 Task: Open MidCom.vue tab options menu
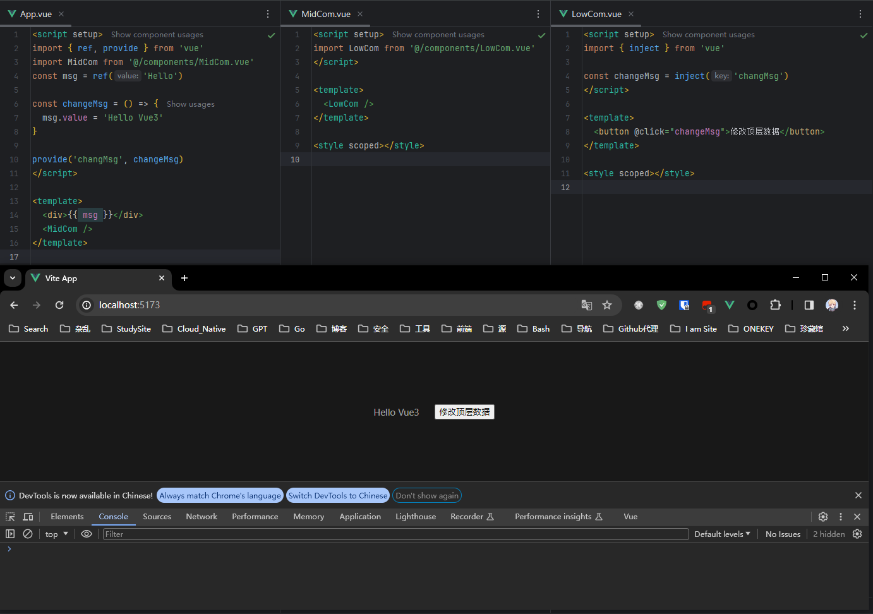coord(538,14)
